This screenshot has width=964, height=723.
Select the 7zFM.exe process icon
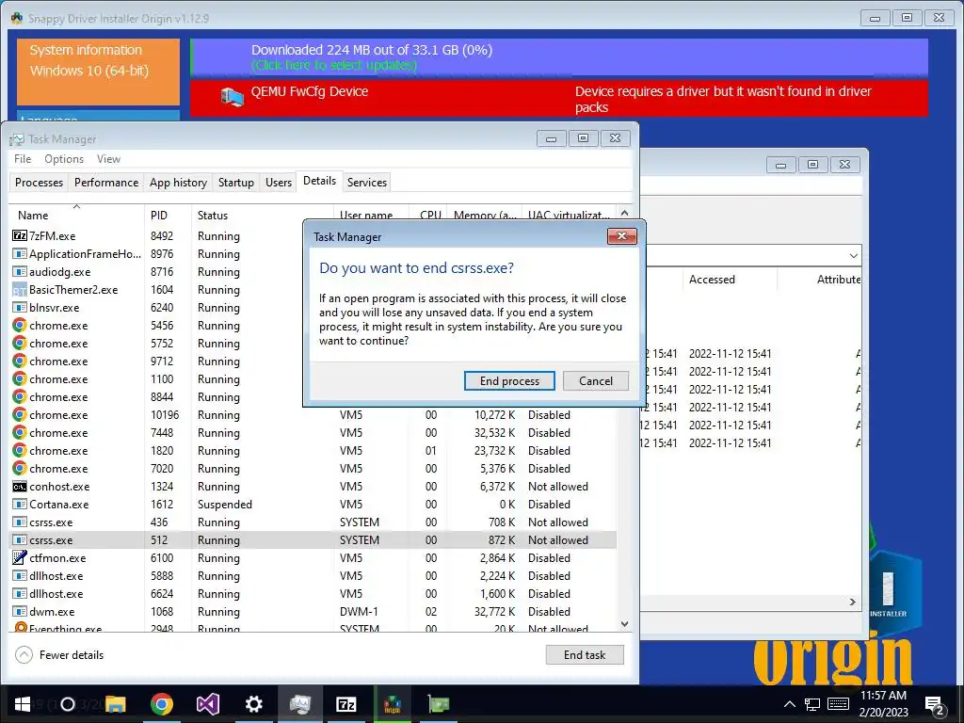tap(20, 235)
